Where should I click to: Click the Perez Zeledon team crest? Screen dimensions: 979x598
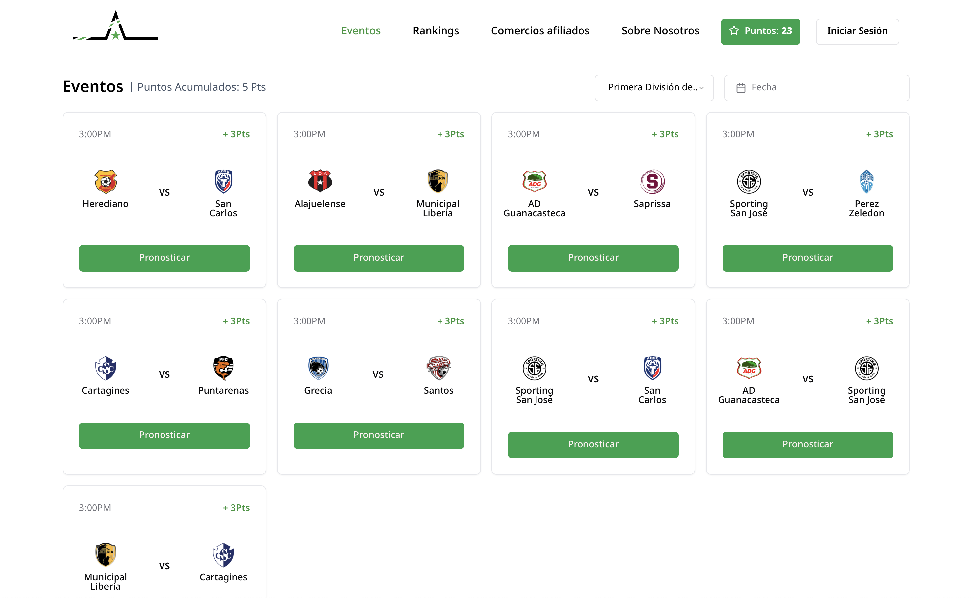(866, 181)
